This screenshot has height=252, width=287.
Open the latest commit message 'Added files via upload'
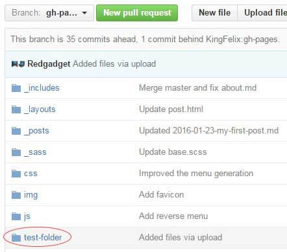pos(114,64)
